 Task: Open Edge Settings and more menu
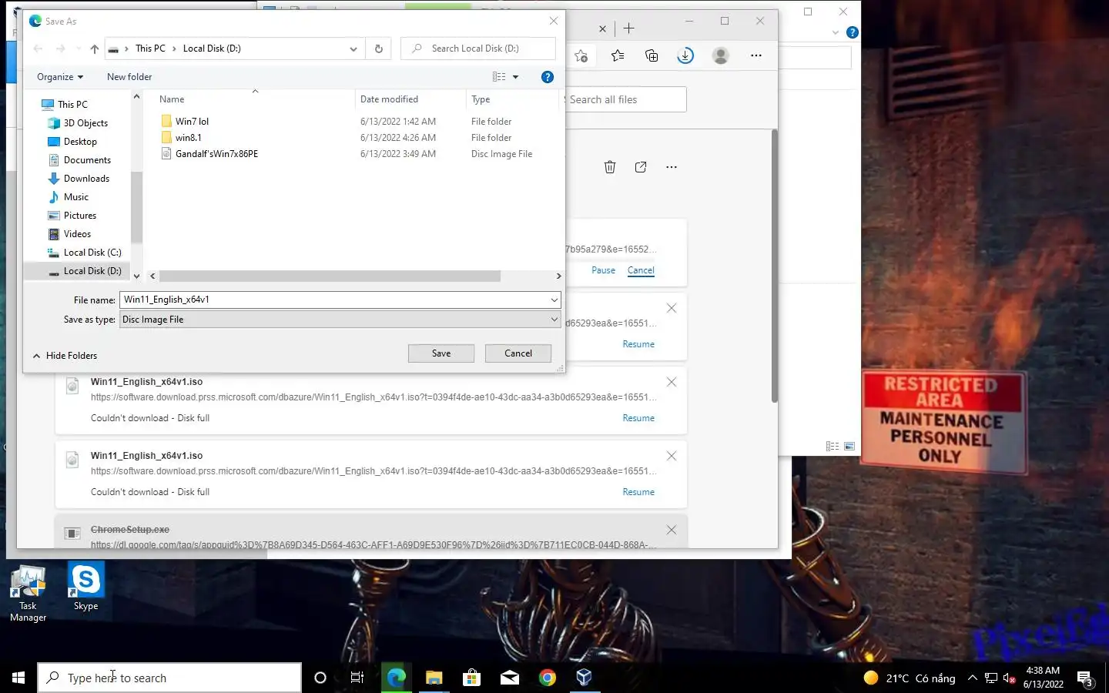pyautogui.click(x=756, y=55)
